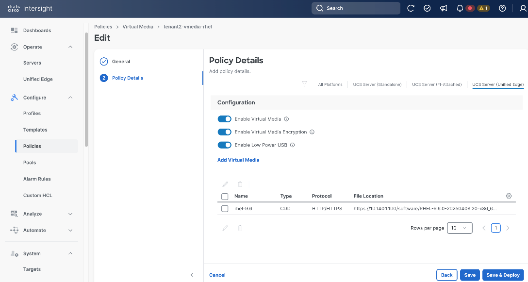Collapse the Configure section chevron

coord(70,98)
